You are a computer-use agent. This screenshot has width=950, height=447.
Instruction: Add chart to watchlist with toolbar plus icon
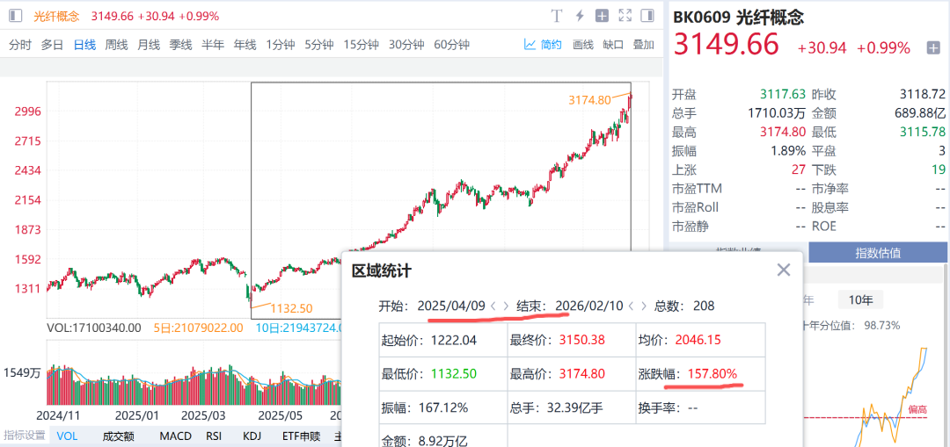(602, 17)
